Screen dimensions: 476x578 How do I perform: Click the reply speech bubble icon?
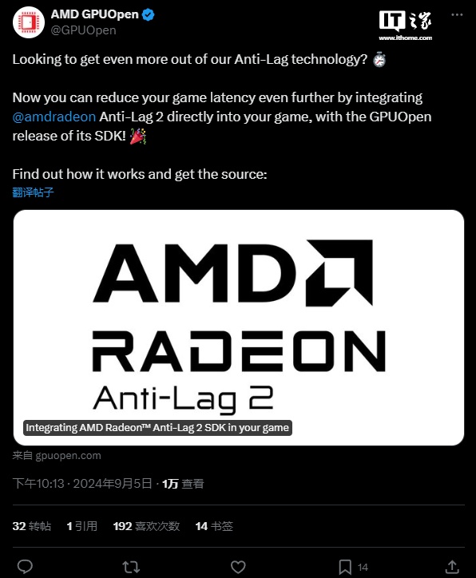pyautogui.click(x=25, y=567)
